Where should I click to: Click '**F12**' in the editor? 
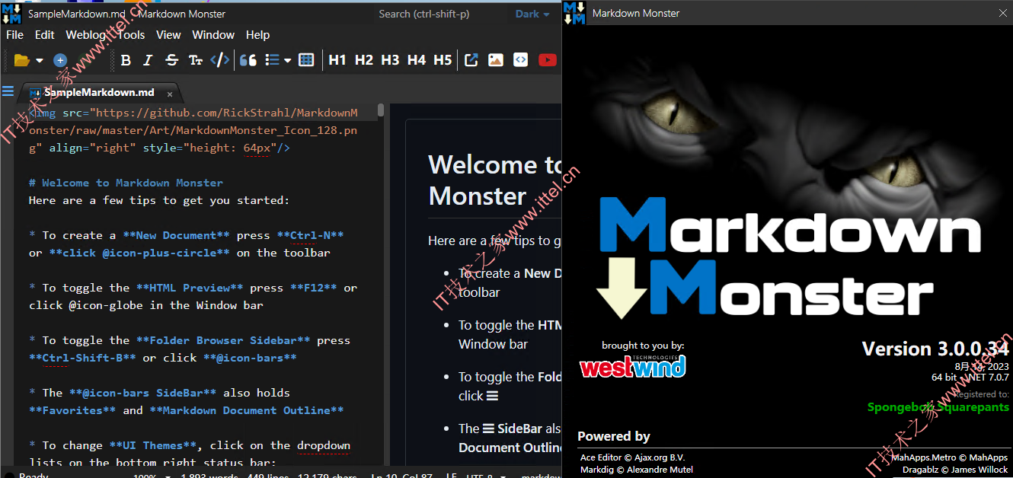[x=314, y=288]
